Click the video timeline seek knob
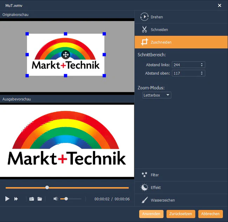This screenshot has height=222, width=228. pos(47,188)
